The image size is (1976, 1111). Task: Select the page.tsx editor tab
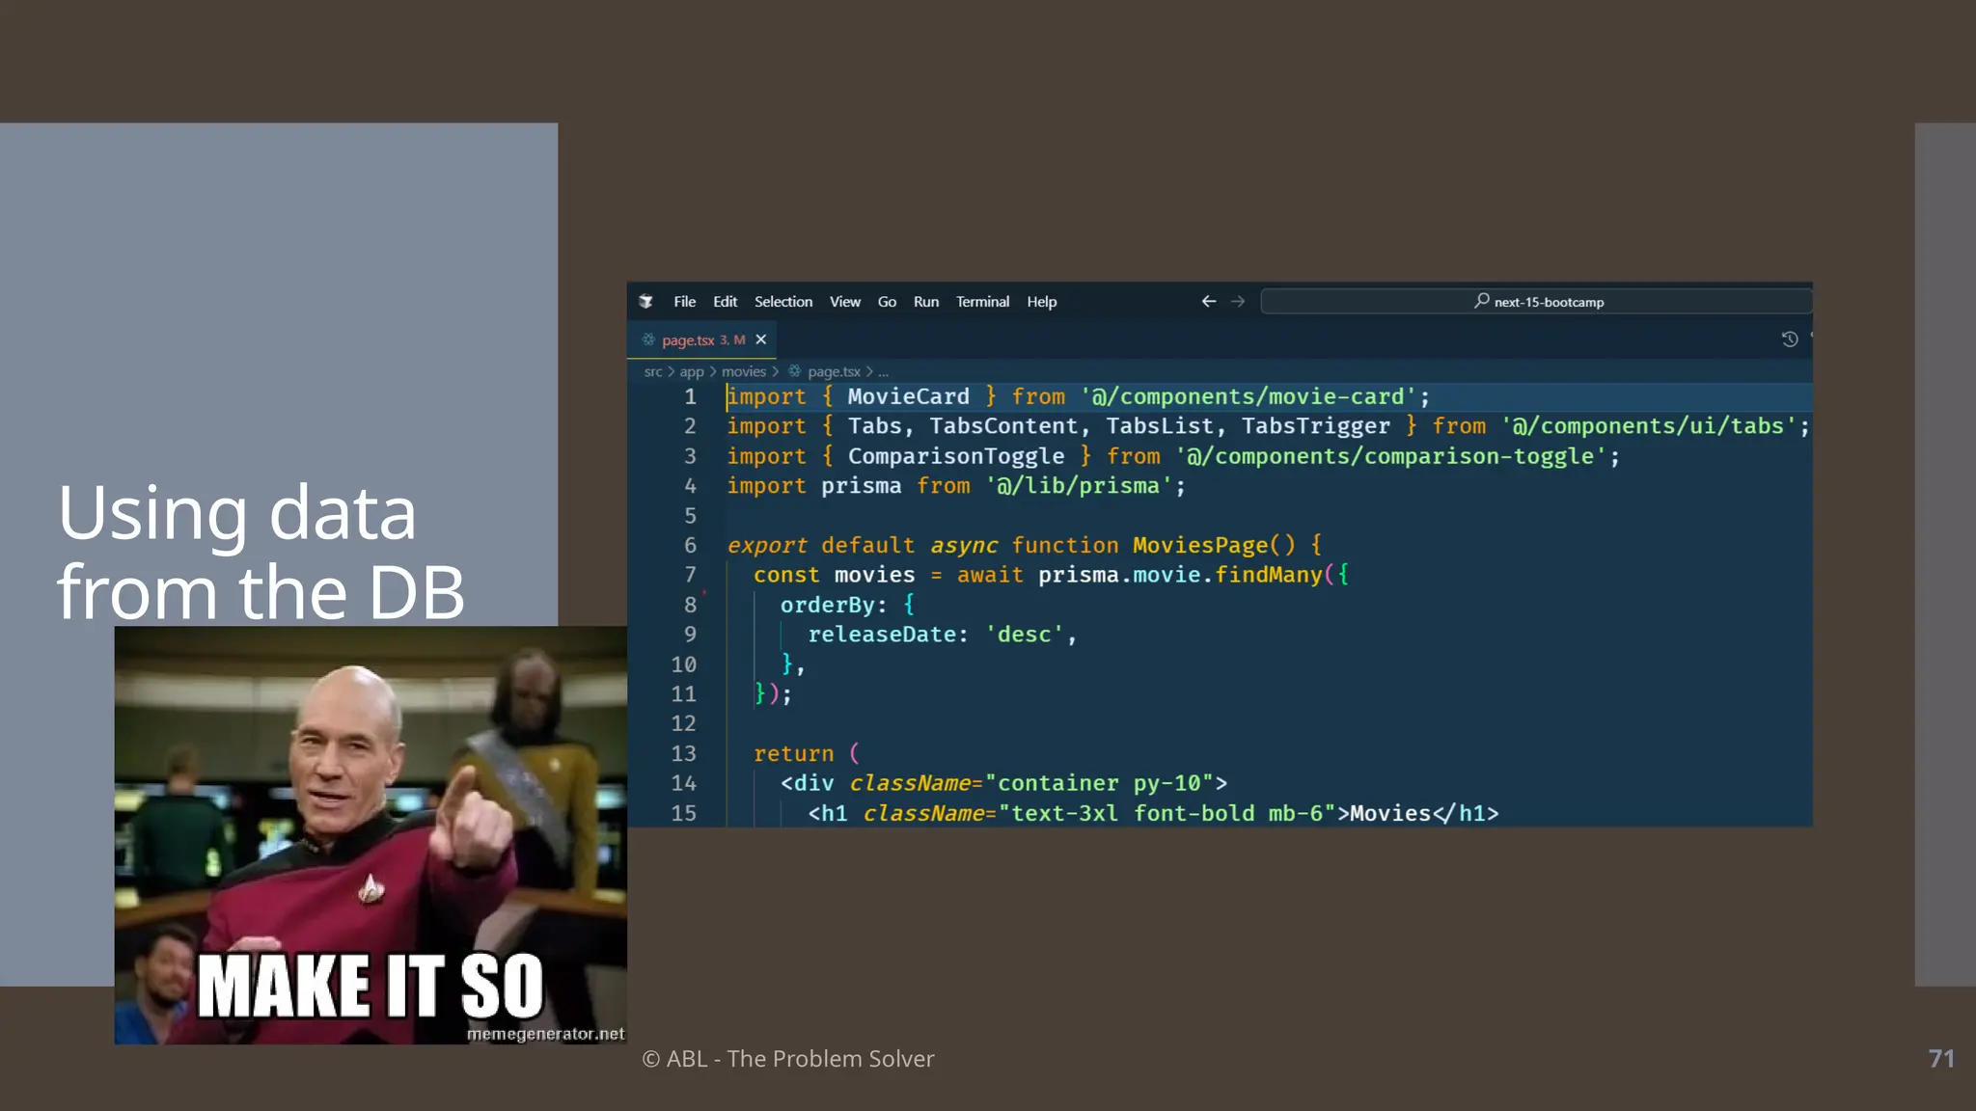tap(703, 339)
